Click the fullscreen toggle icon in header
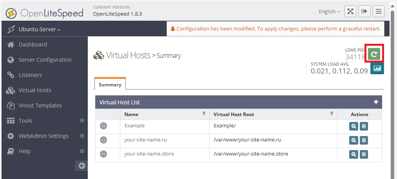The height and width of the screenshot is (179, 397). click(x=350, y=11)
